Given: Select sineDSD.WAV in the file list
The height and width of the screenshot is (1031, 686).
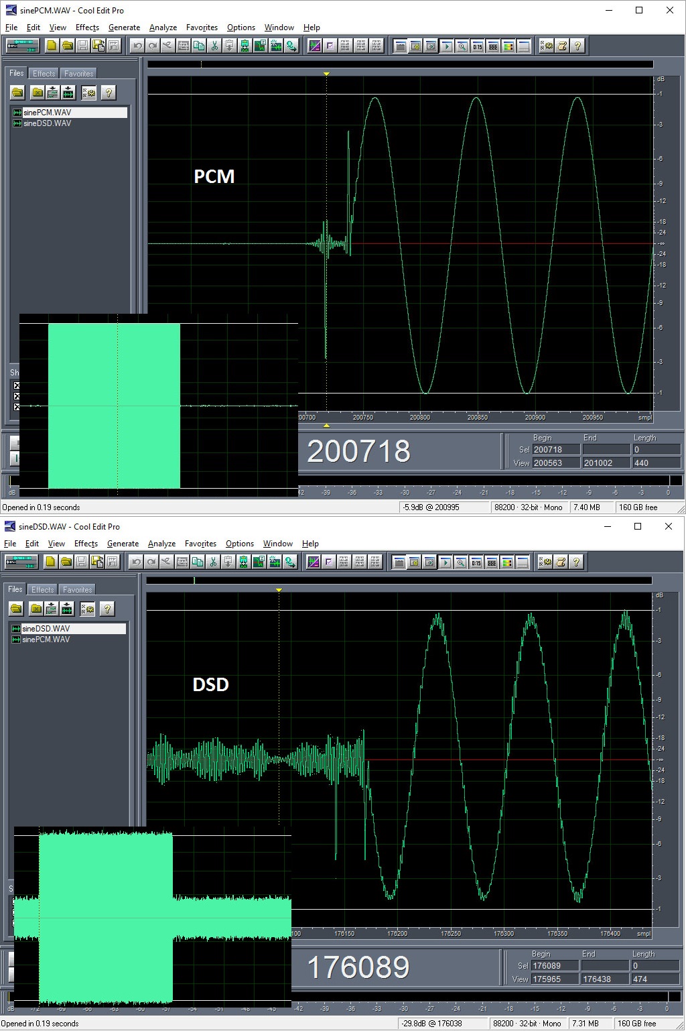Looking at the screenshot, I should point(47,123).
